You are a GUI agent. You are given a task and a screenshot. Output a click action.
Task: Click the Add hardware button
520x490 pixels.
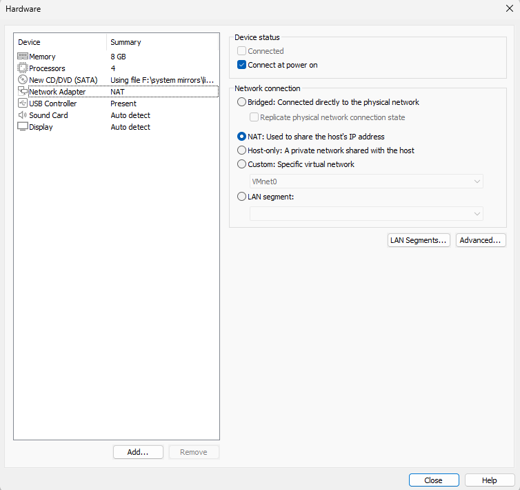point(138,452)
